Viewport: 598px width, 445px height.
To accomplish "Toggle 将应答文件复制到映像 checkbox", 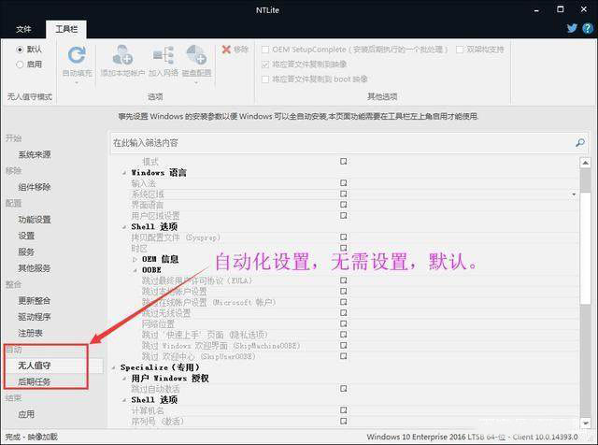I will click(265, 65).
